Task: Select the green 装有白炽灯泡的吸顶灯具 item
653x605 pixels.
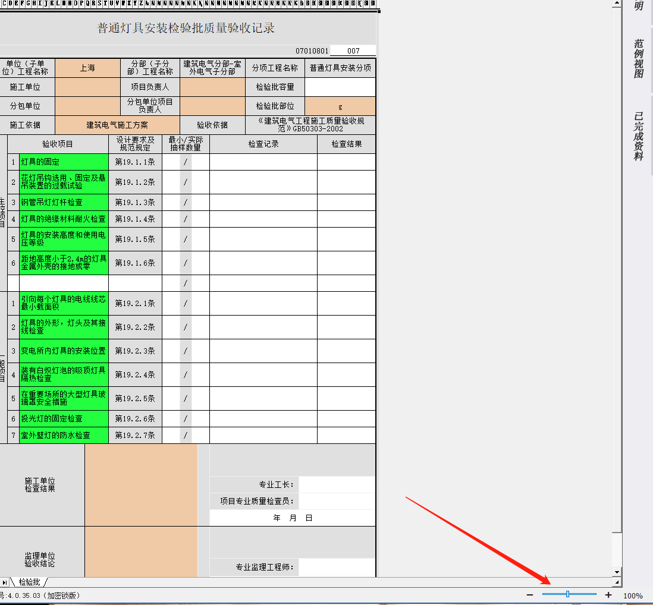Action: coord(64,374)
